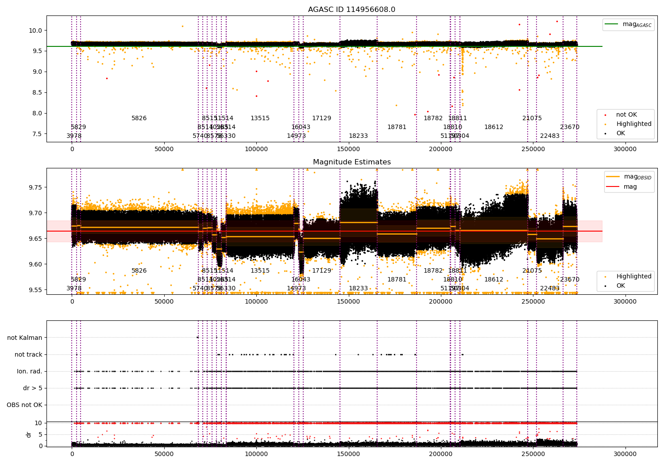This screenshot has width=664, height=464.
Task: Click the 9.65 tick on the middle plot y-axis
Action: click(x=35, y=239)
